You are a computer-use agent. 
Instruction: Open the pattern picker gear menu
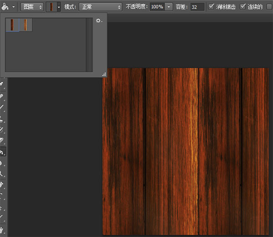coord(99,21)
